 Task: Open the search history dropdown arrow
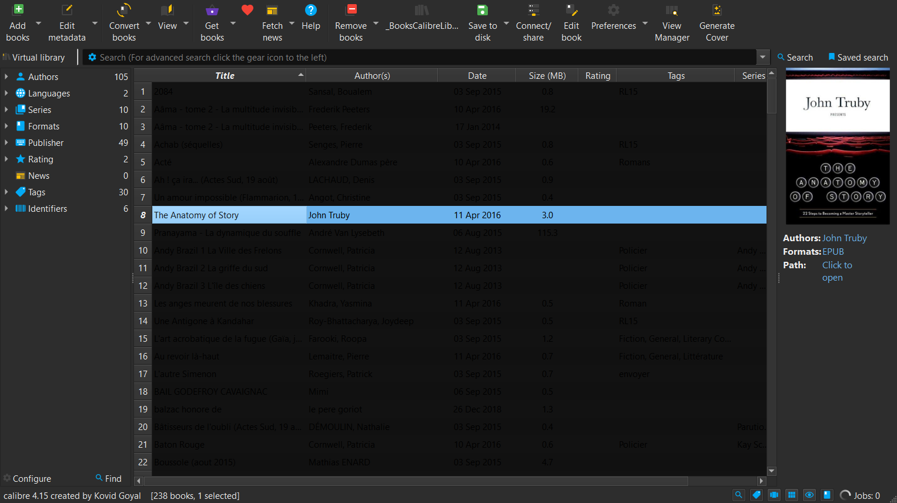763,57
